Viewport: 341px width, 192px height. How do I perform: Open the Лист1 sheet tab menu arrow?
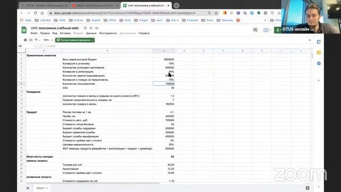coord(47,188)
